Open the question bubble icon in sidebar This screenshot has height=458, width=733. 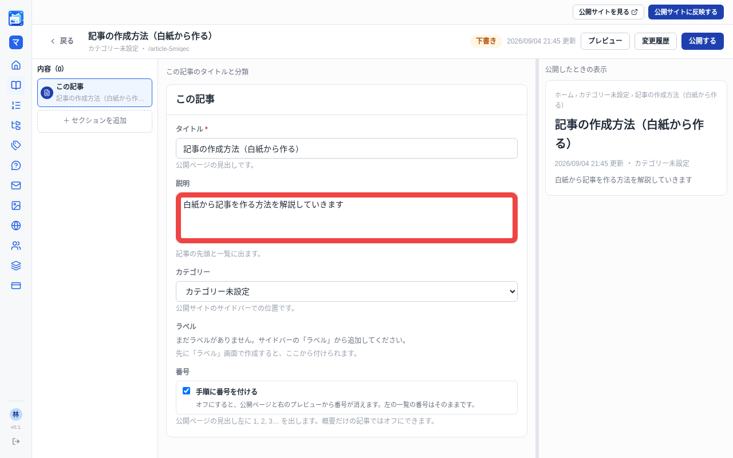coord(16,165)
